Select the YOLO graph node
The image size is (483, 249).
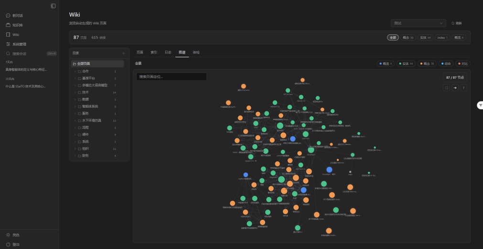point(256,124)
